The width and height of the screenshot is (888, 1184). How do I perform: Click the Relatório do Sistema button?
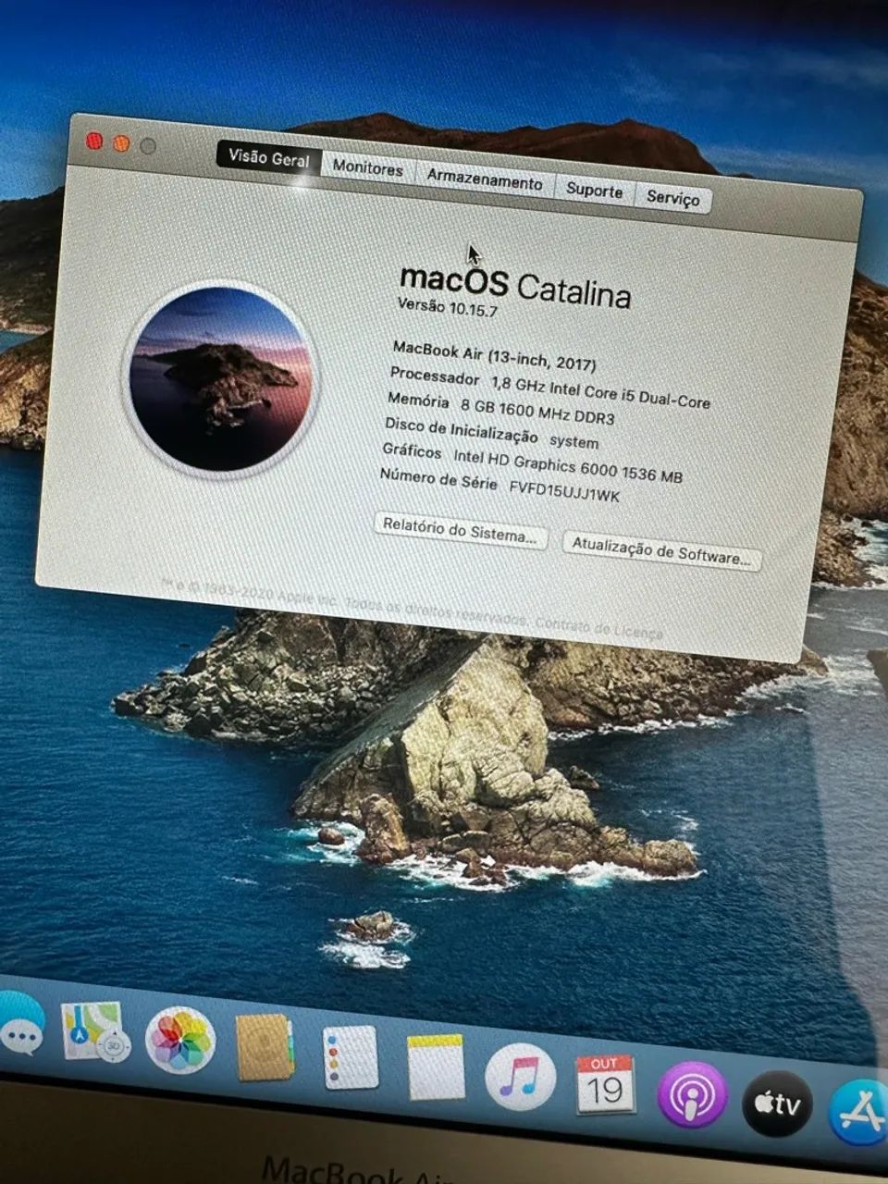click(461, 532)
